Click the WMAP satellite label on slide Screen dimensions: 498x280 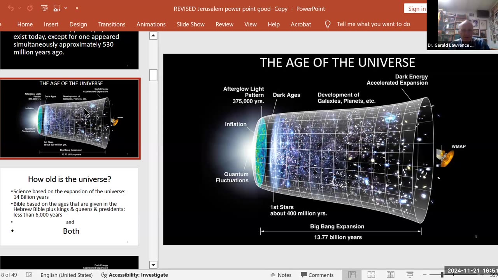458,147
